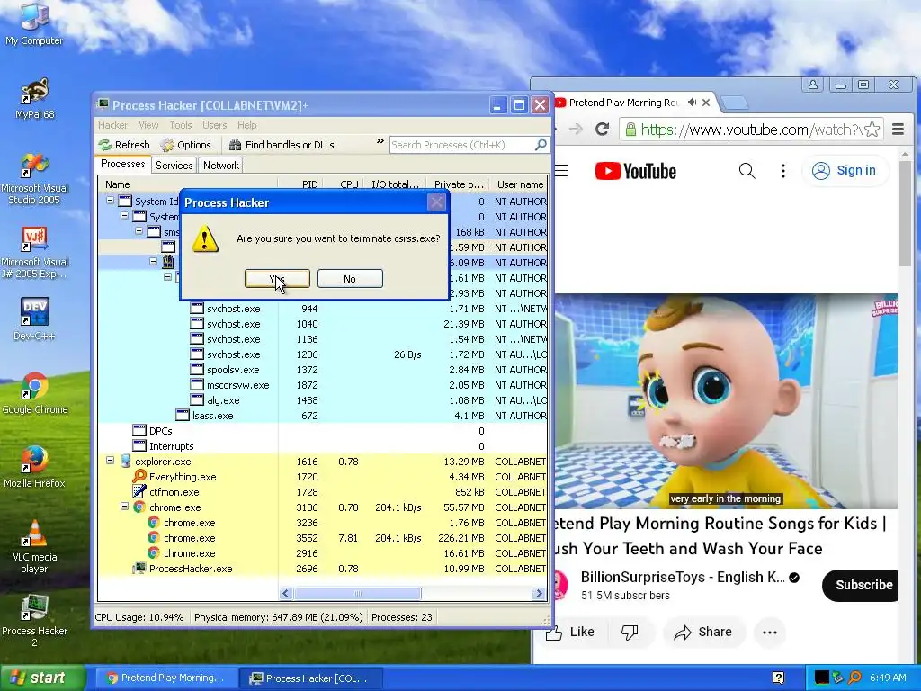Launch MyPal 68 desktop shortcut
Screen dimensions: 921x691
pyautogui.click(x=34, y=98)
